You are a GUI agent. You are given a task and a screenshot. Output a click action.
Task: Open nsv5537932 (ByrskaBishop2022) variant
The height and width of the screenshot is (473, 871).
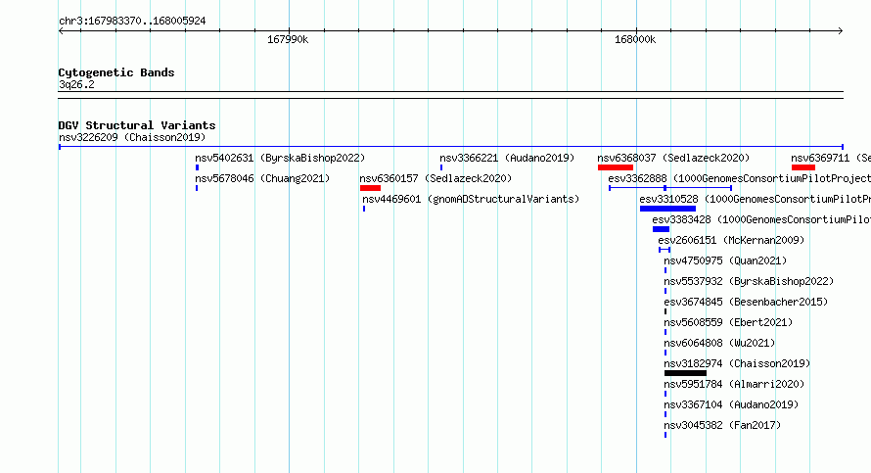point(749,281)
